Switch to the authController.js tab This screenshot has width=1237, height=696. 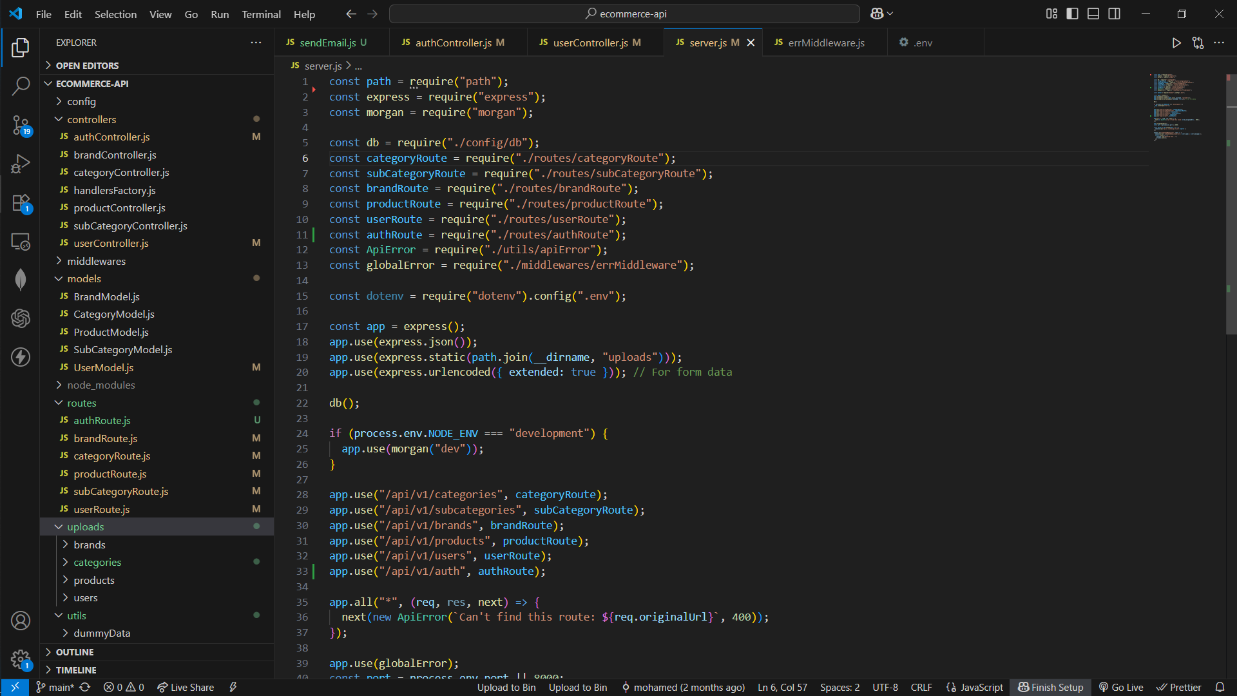click(x=453, y=43)
